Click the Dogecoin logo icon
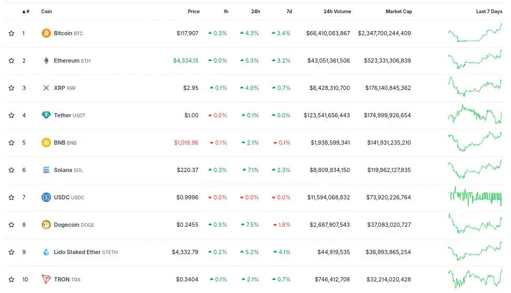Screen dimensions: 511x293 coord(46,225)
